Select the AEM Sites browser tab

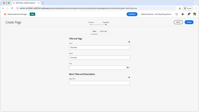(26, 3)
